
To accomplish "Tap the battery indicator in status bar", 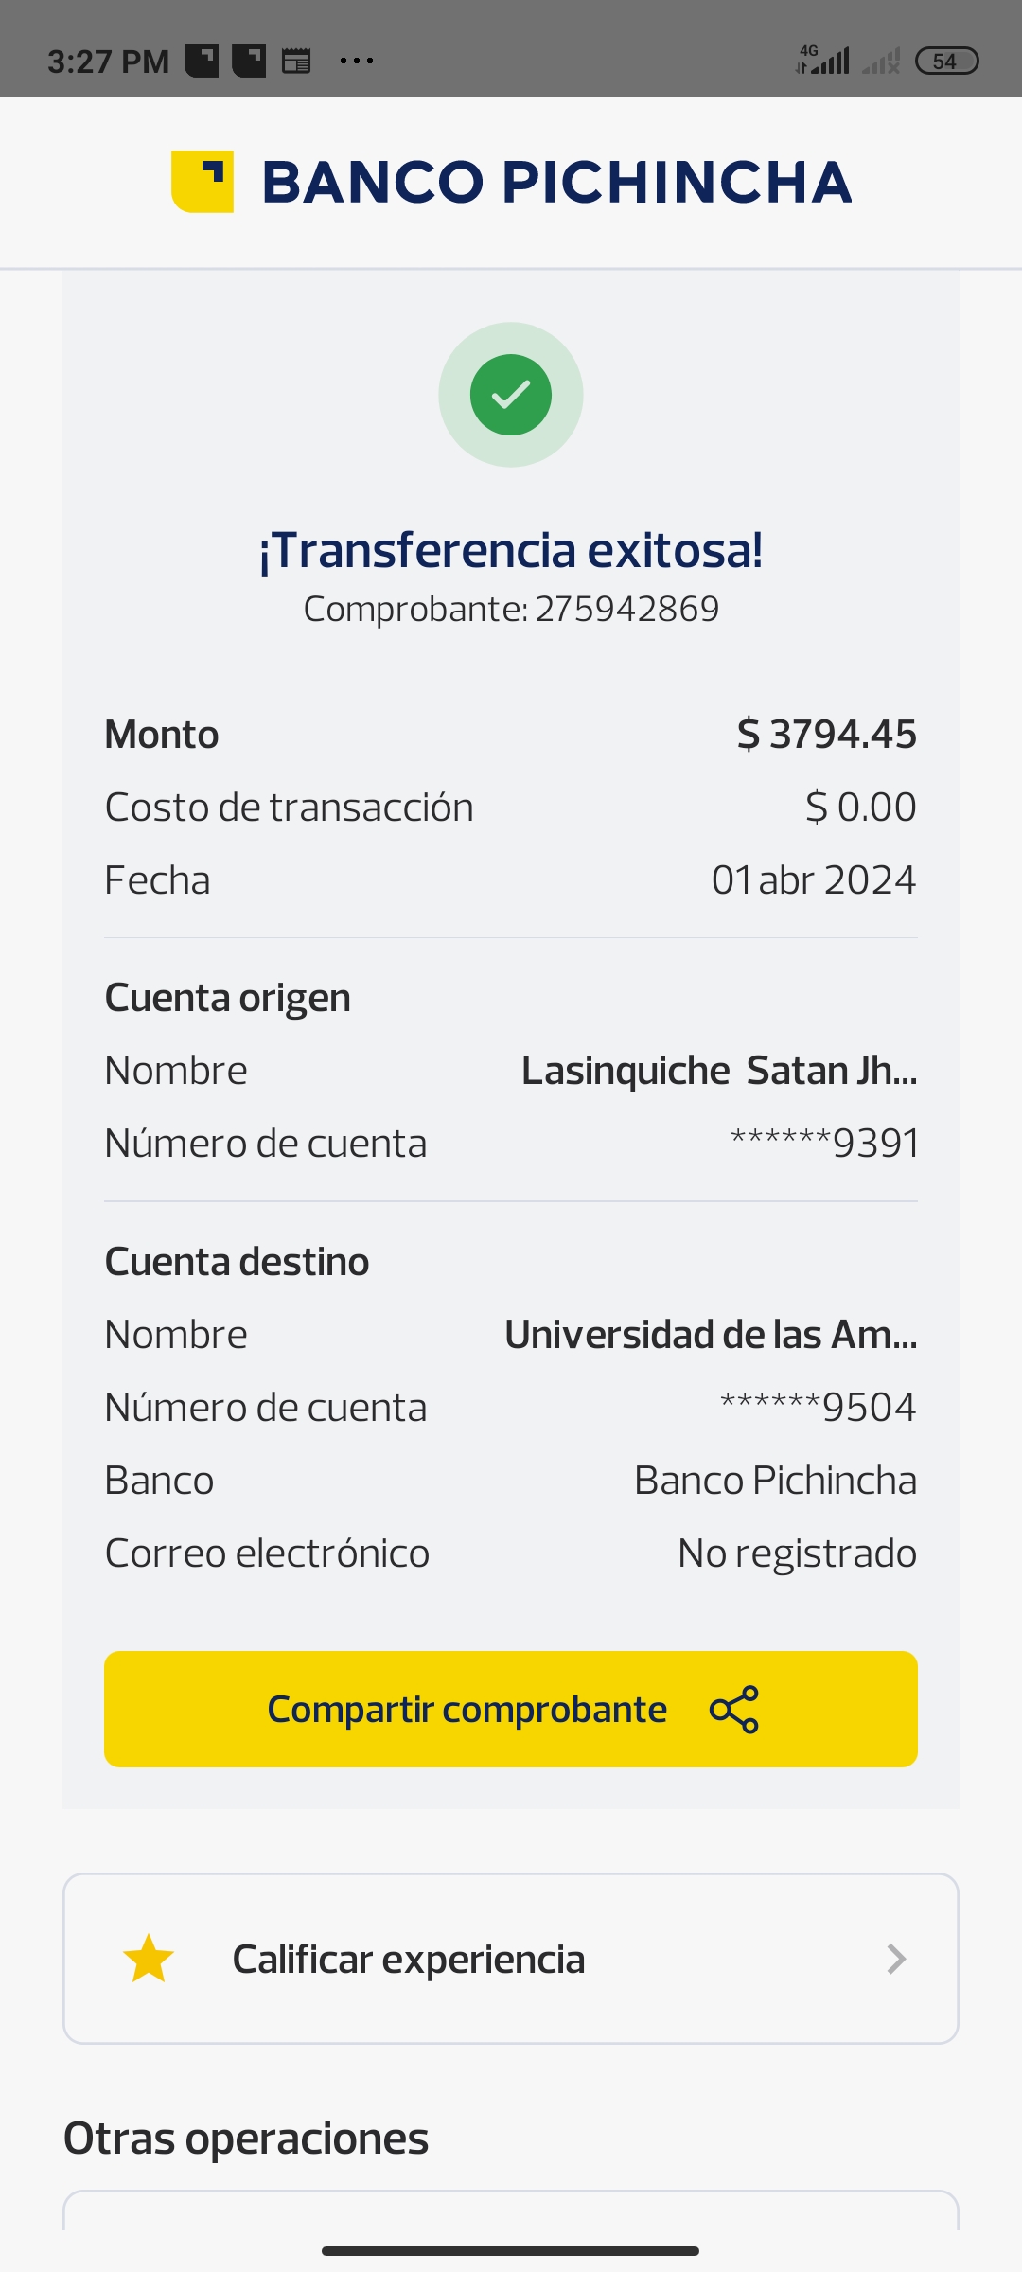I will point(946,62).
